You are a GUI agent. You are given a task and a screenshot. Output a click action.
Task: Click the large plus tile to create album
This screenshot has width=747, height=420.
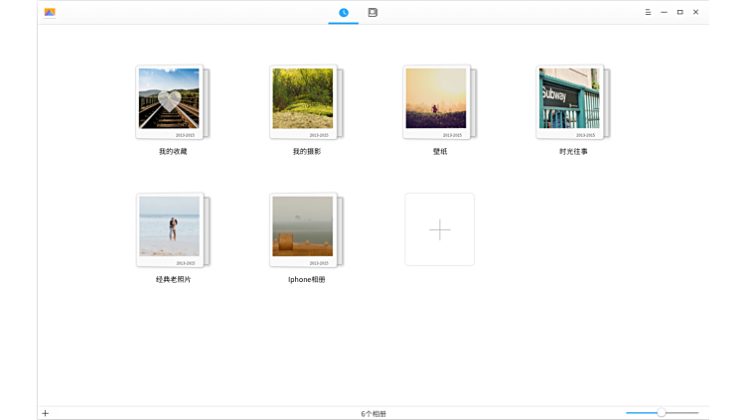click(x=439, y=229)
